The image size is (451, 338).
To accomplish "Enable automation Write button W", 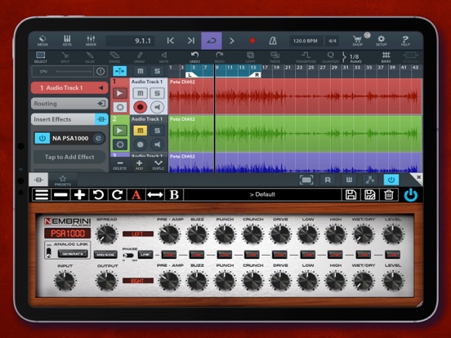I will click(349, 180).
